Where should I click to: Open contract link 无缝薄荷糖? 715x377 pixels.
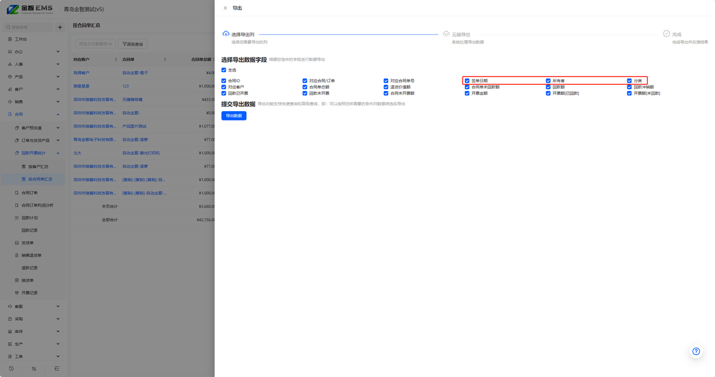(x=132, y=100)
